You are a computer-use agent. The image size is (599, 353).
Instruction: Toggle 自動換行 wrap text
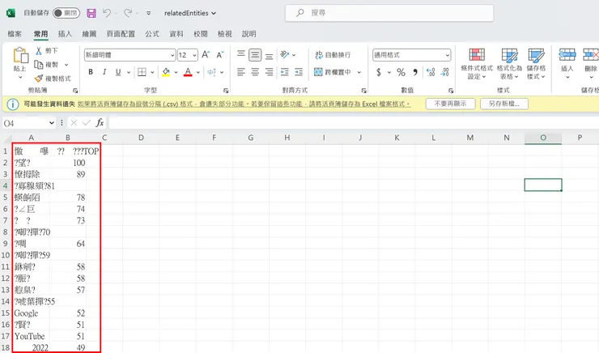pos(333,55)
